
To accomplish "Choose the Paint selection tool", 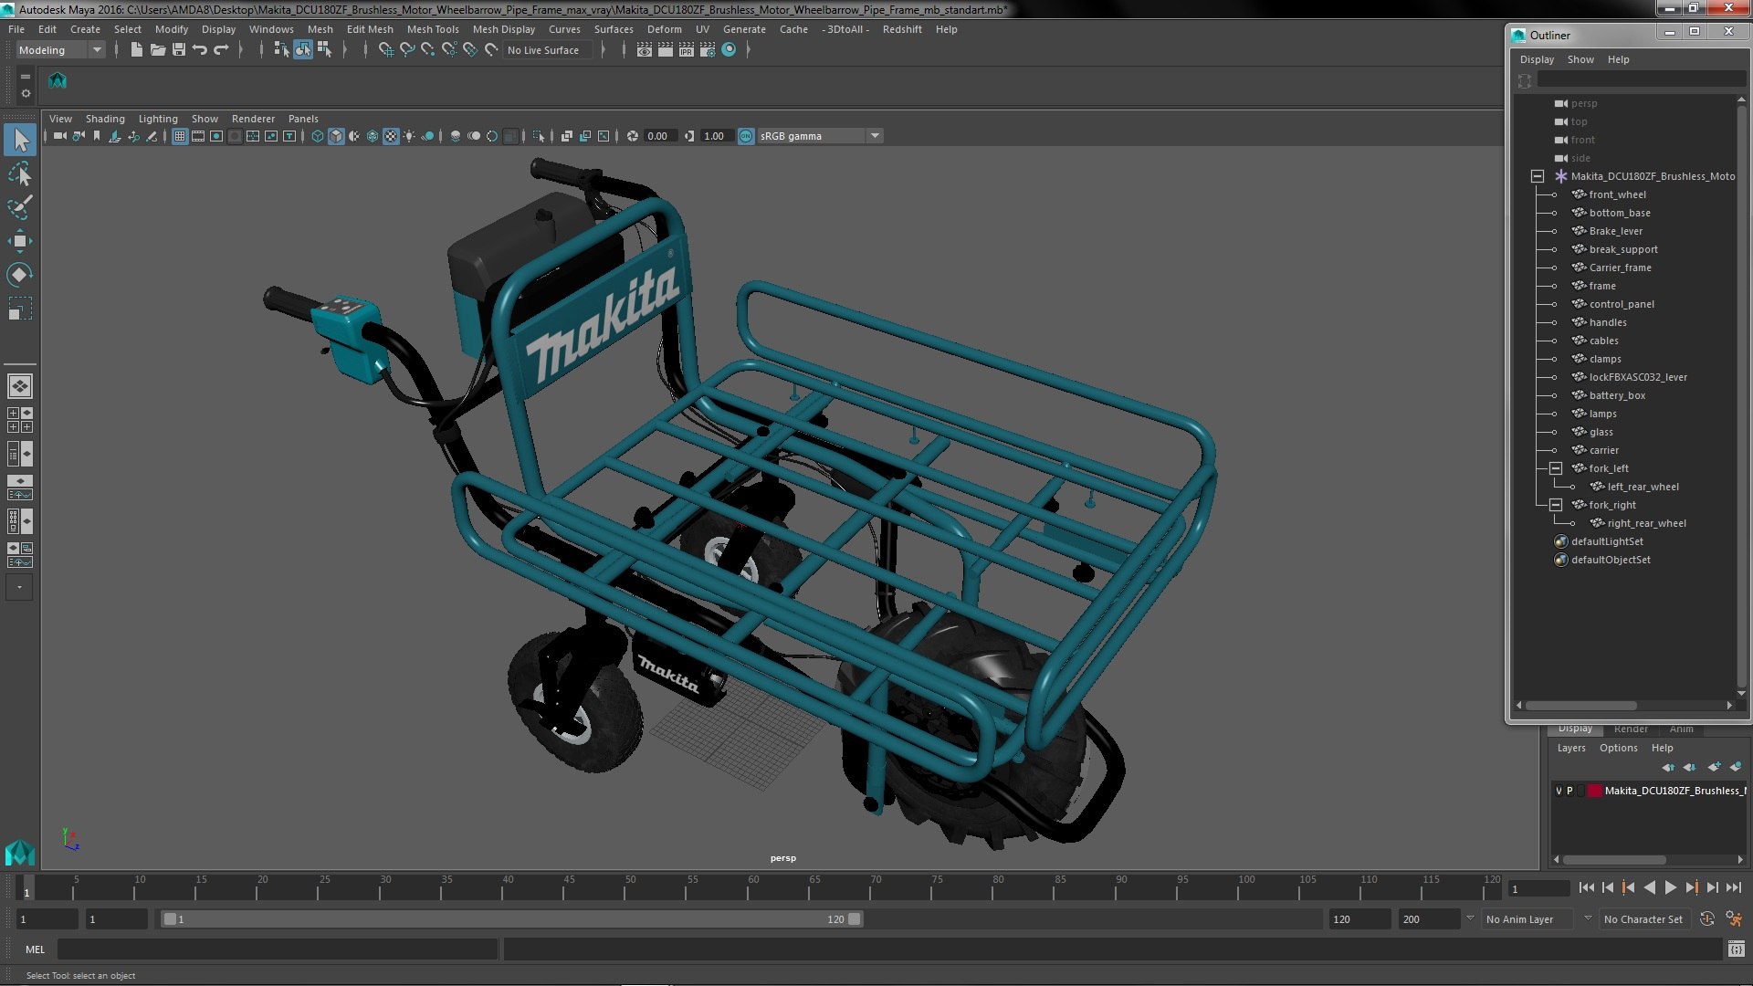I will (x=19, y=207).
